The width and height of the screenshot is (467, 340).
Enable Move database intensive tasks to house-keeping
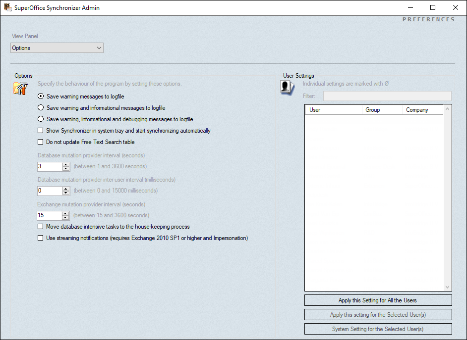tap(41, 227)
